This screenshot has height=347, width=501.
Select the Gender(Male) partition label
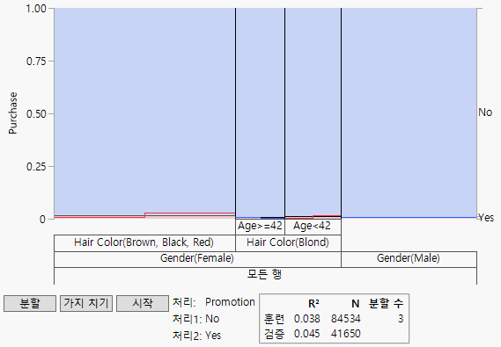(409, 258)
